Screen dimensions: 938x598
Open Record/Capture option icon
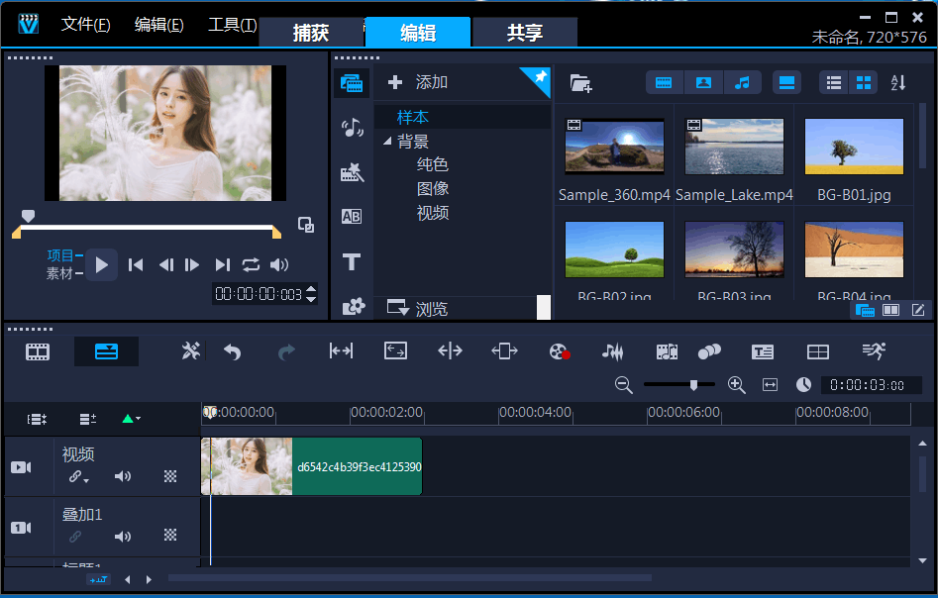pos(560,351)
